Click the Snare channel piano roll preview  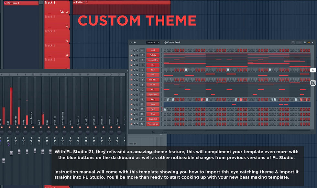pos(237,104)
